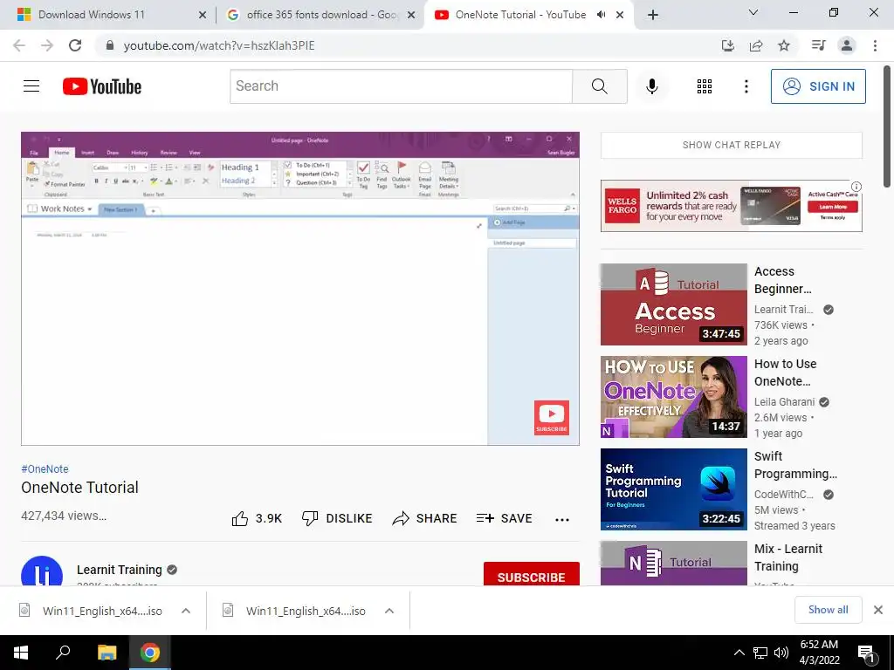This screenshot has width=894, height=670.
Task: Expand options for second Win11 iso download
Action: point(389,611)
